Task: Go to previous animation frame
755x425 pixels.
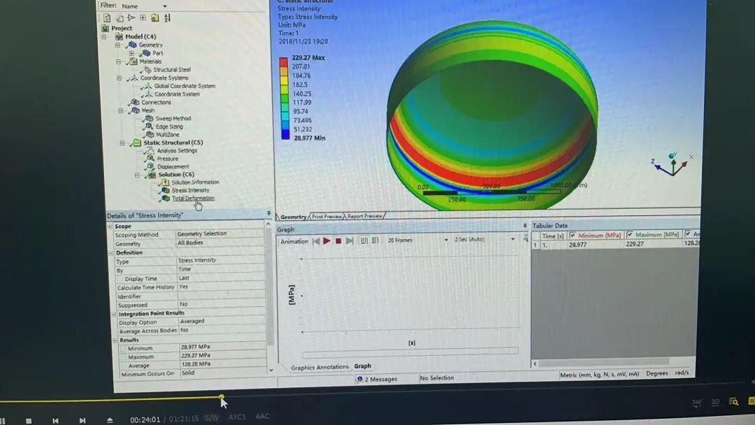Action: pos(316,241)
